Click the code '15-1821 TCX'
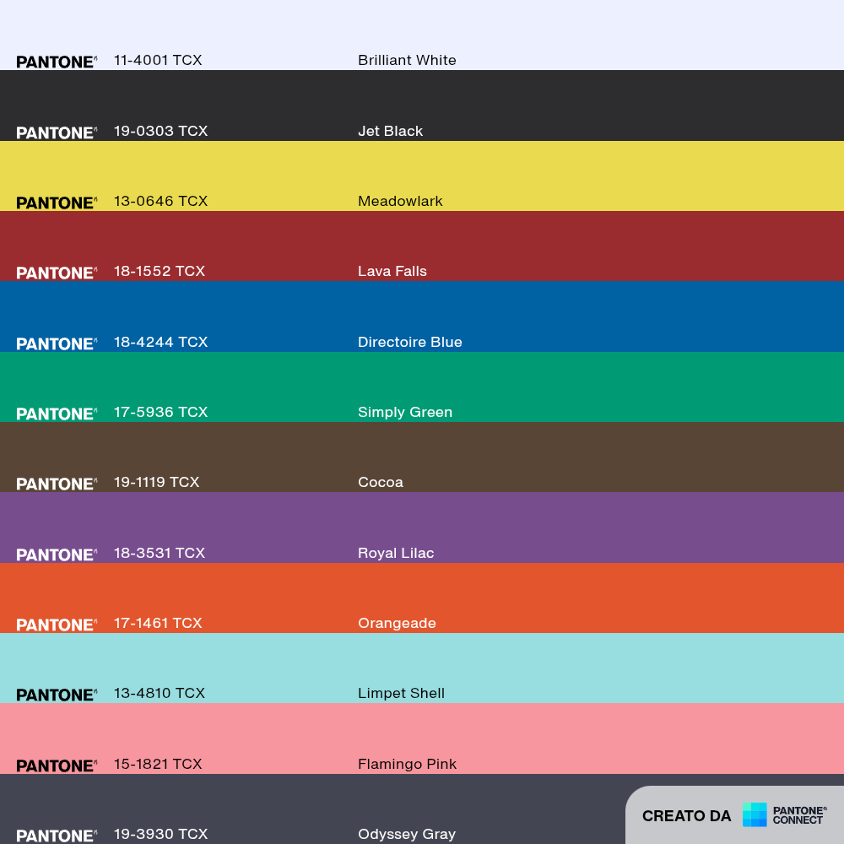Viewport: 844px width, 844px height. coord(159,765)
